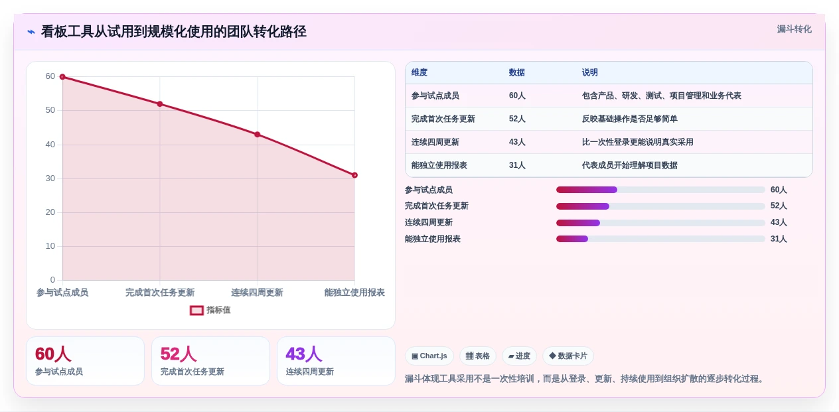Click table cell 能独立使用报表
Image resolution: width=839 pixels, height=412 pixels.
(439, 165)
